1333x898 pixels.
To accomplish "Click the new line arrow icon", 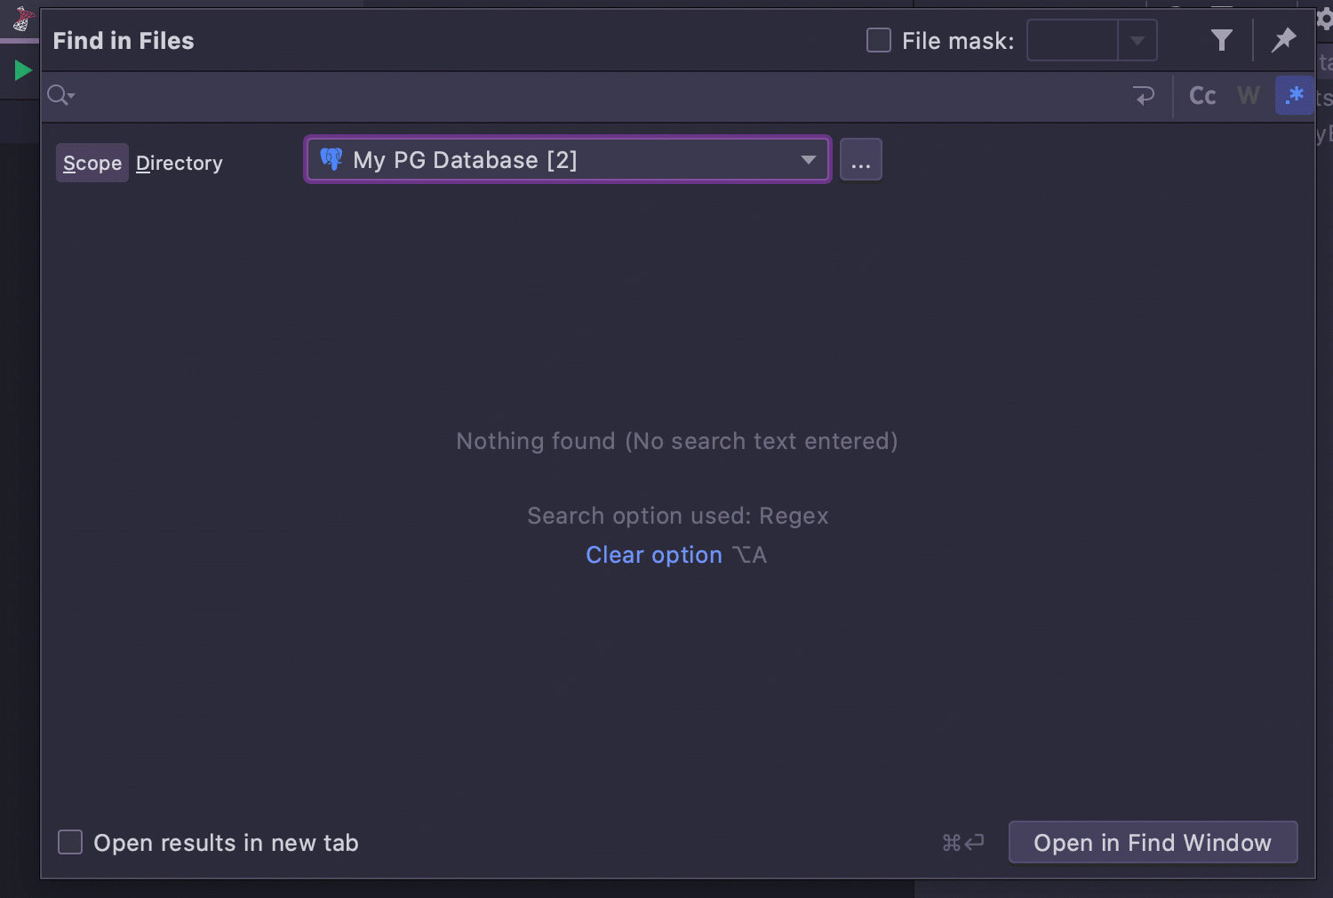I will [1145, 96].
